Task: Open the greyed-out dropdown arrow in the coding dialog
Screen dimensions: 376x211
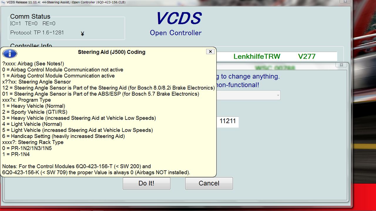Action: click(x=278, y=95)
